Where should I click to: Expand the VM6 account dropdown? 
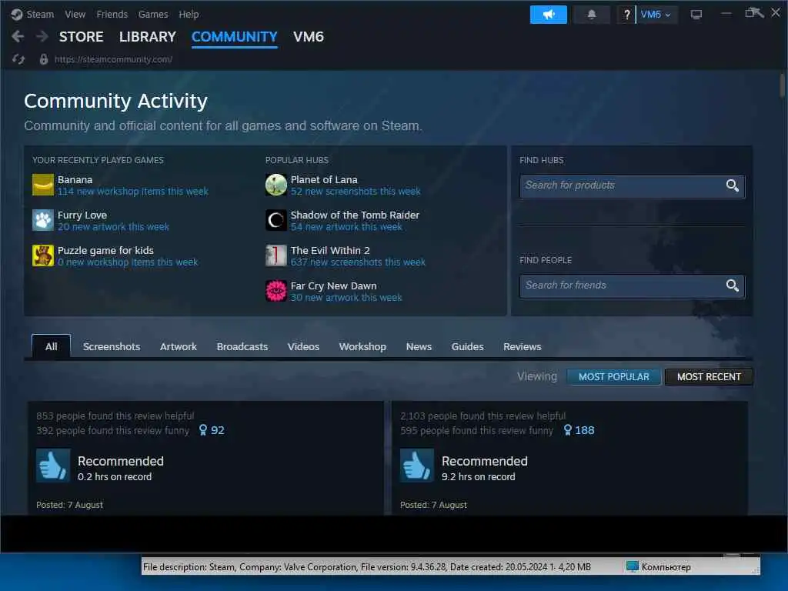[656, 15]
